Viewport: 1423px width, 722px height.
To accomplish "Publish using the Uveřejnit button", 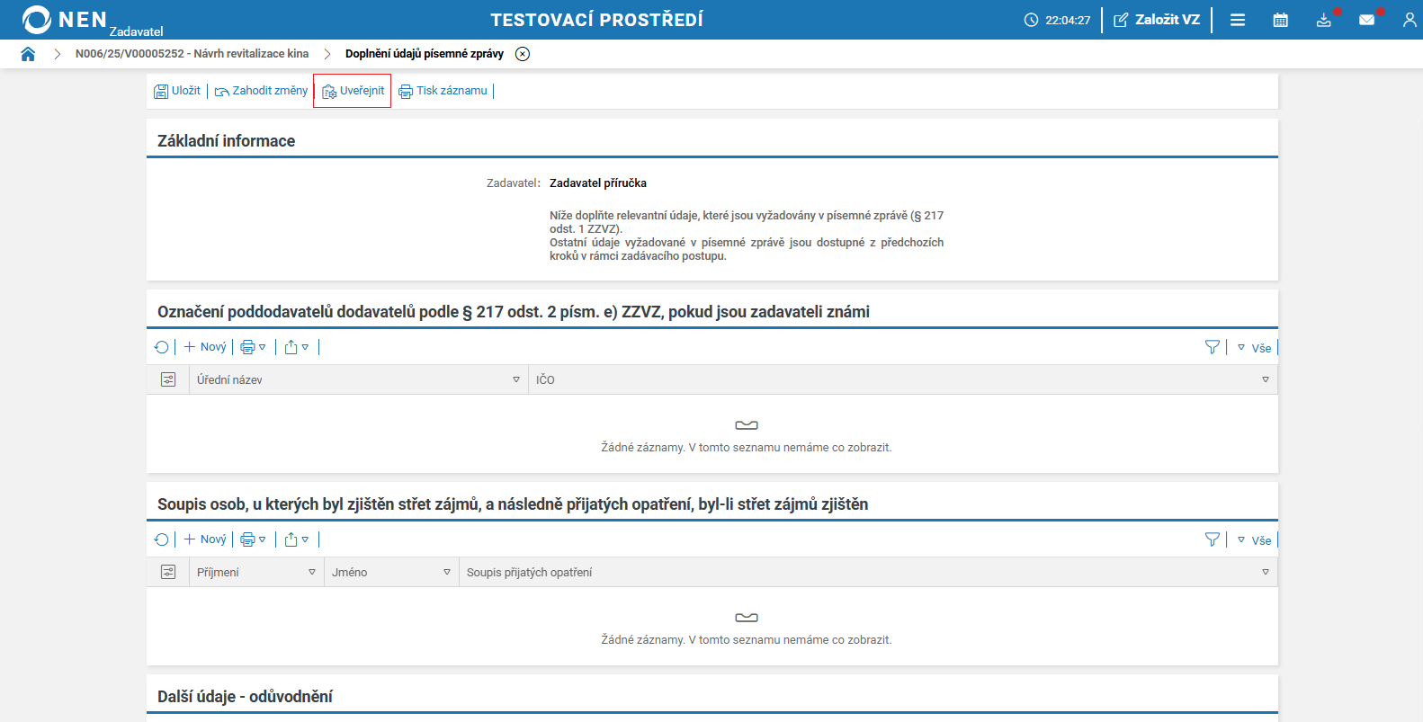I will (353, 91).
